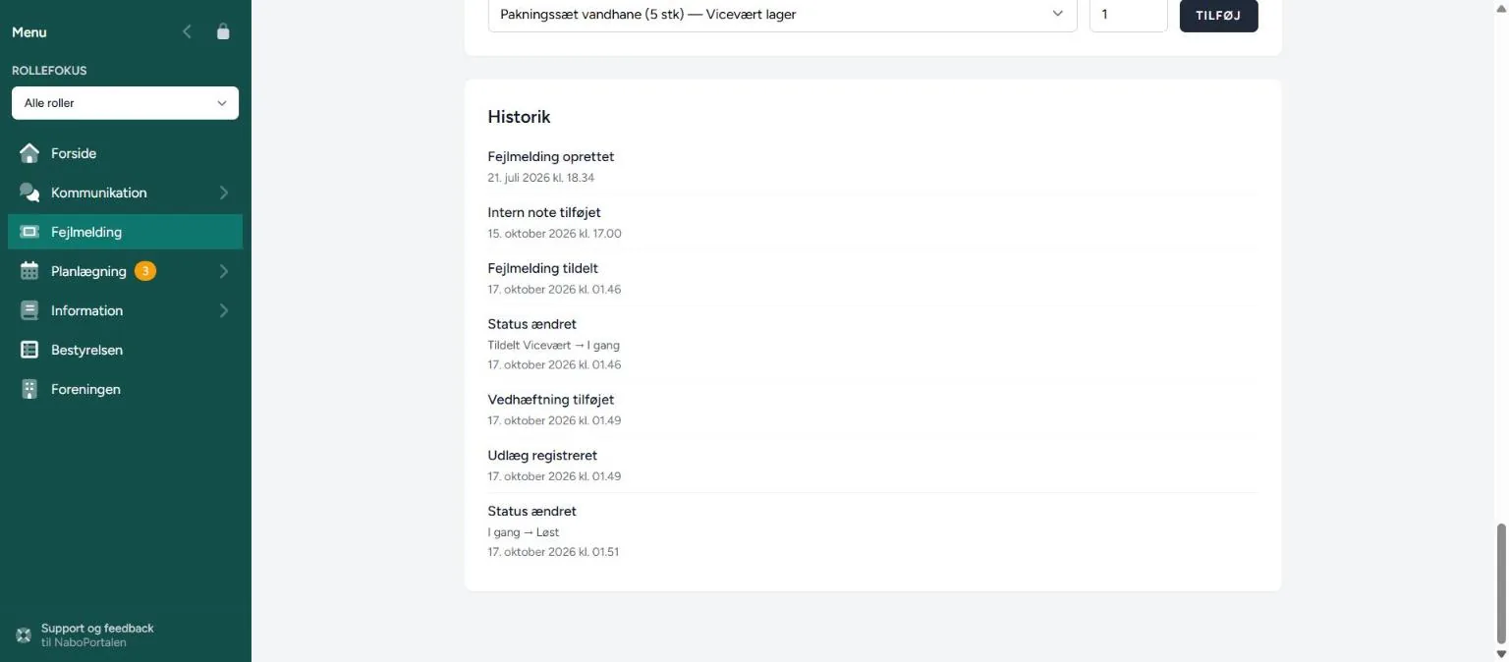
Task: Expand the Information submenu chevron
Action: click(224, 310)
